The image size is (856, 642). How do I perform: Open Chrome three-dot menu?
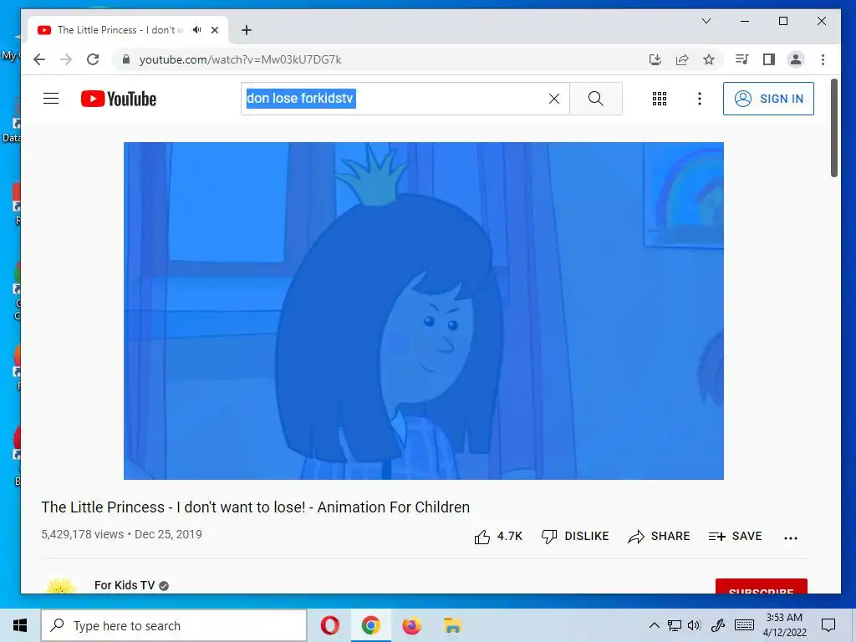point(823,59)
